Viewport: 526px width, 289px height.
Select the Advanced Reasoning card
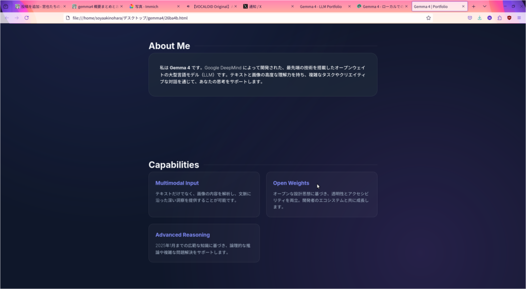click(x=204, y=243)
